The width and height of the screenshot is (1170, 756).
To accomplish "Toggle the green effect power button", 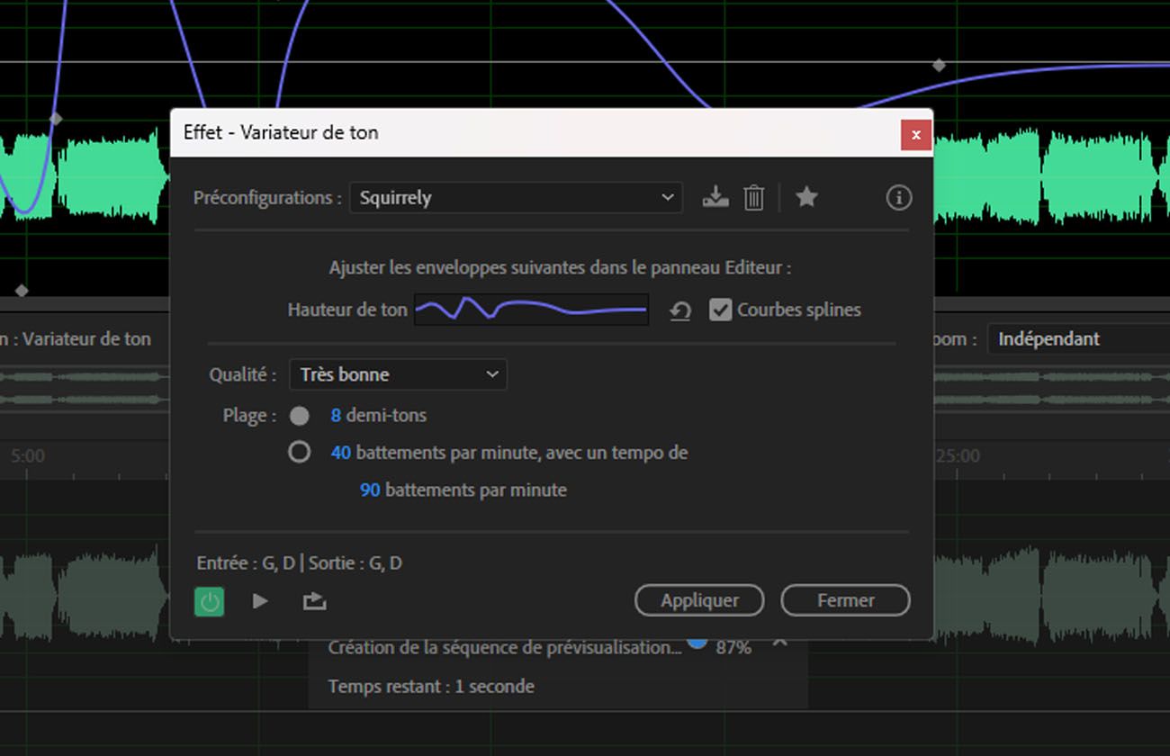I will 210,601.
